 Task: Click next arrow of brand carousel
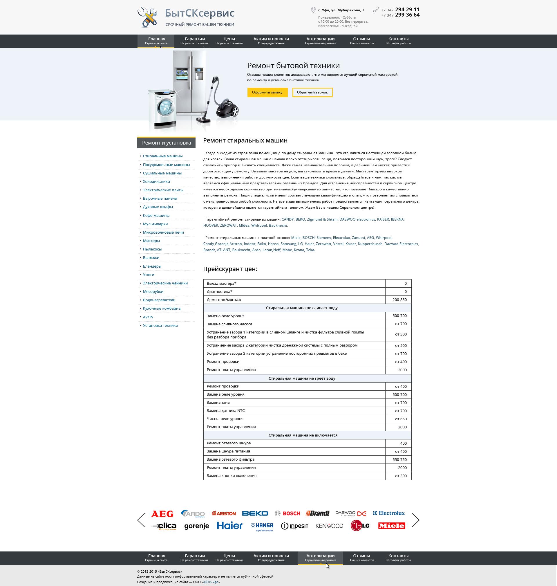(416, 520)
